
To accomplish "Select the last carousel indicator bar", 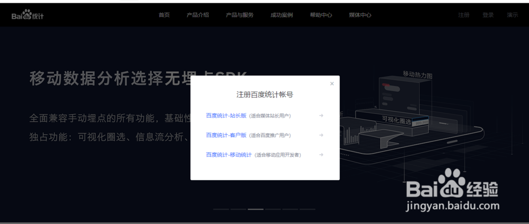I will click(x=307, y=209).
